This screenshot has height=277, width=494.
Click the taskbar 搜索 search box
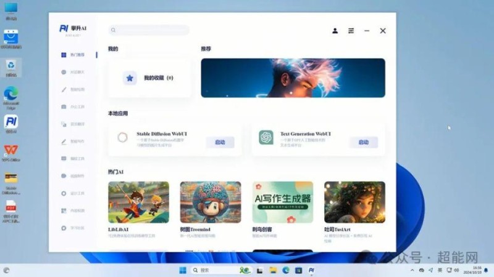click(x=222, y=270)
